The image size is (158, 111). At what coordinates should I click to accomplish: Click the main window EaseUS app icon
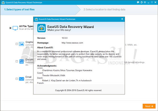[3, 3]
